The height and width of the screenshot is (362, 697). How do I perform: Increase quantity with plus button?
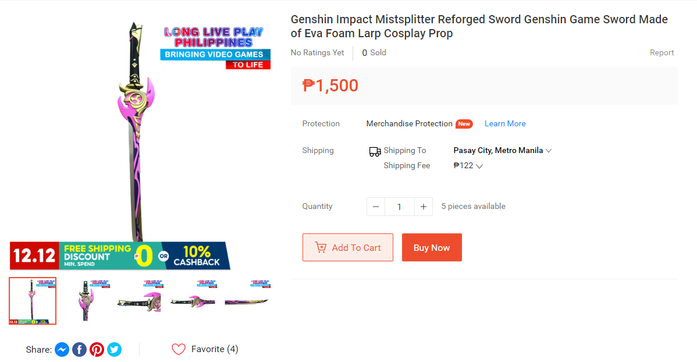click(x=424, y=207)
